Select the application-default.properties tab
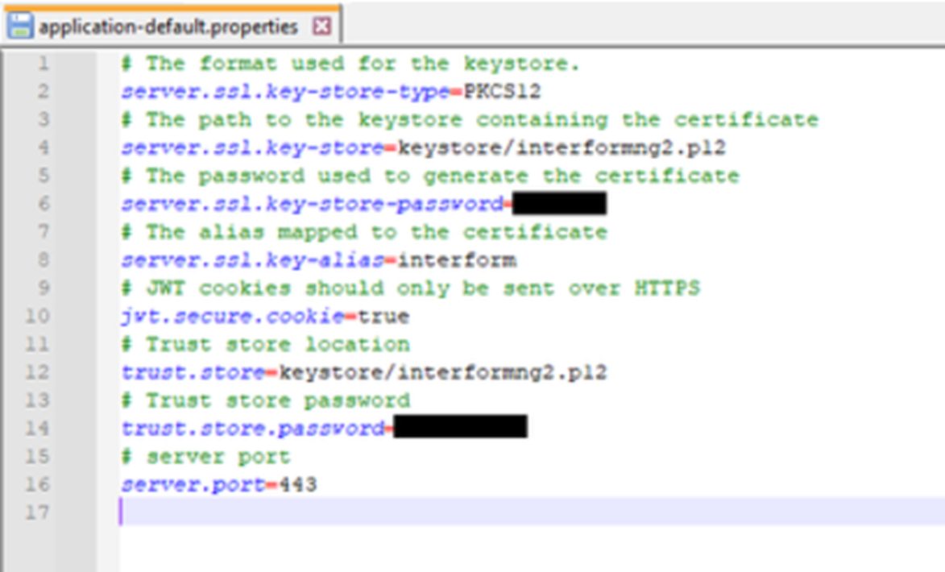945x572 pixels. coord(168,27)
